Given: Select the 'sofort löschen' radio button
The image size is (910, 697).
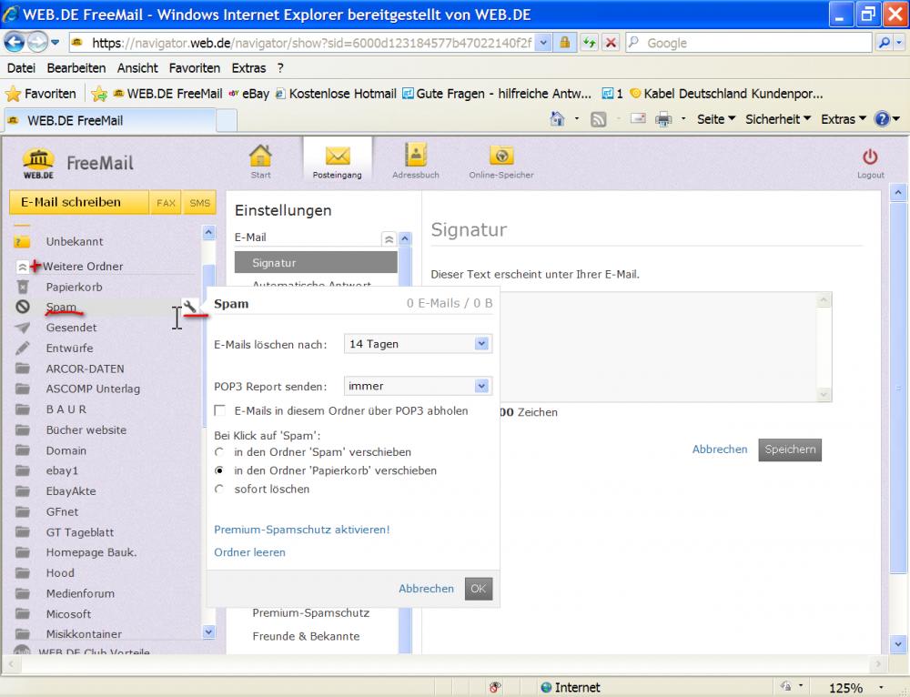Looking at the screenshot, I should (219, 490).
